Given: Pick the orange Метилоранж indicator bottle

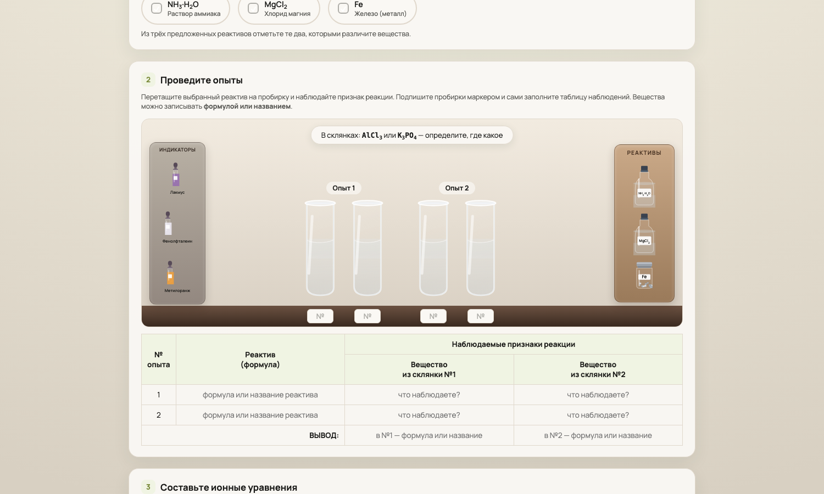Looking at the screenshot, I should (170, 273).
